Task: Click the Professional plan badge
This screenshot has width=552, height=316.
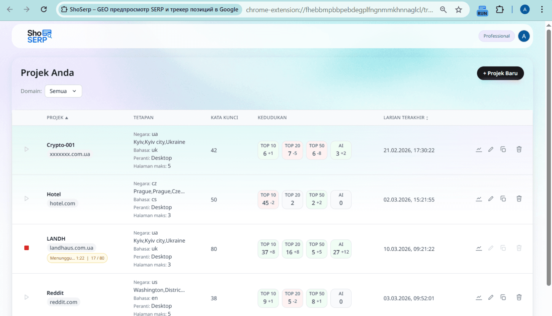Action: click(x=496, y=36)
